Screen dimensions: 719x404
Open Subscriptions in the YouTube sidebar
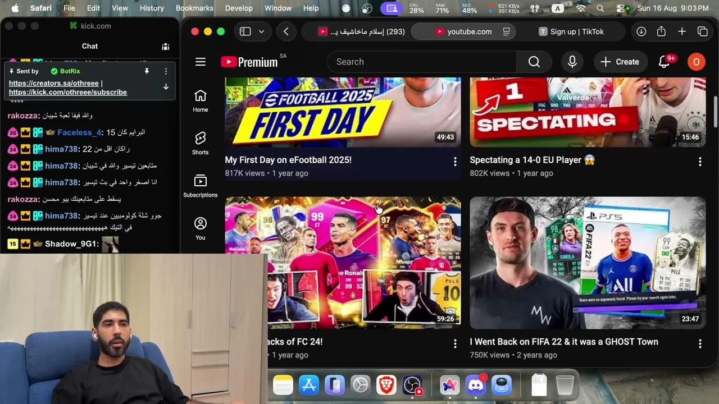coord(201,186)
